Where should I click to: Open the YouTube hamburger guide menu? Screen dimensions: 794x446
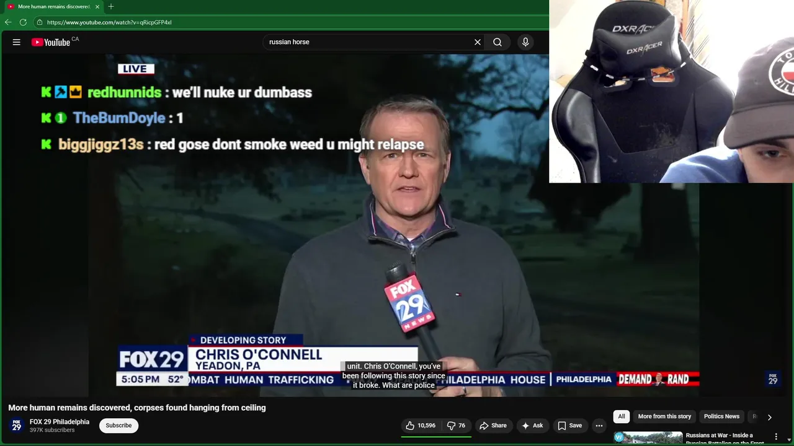[17, 42]
